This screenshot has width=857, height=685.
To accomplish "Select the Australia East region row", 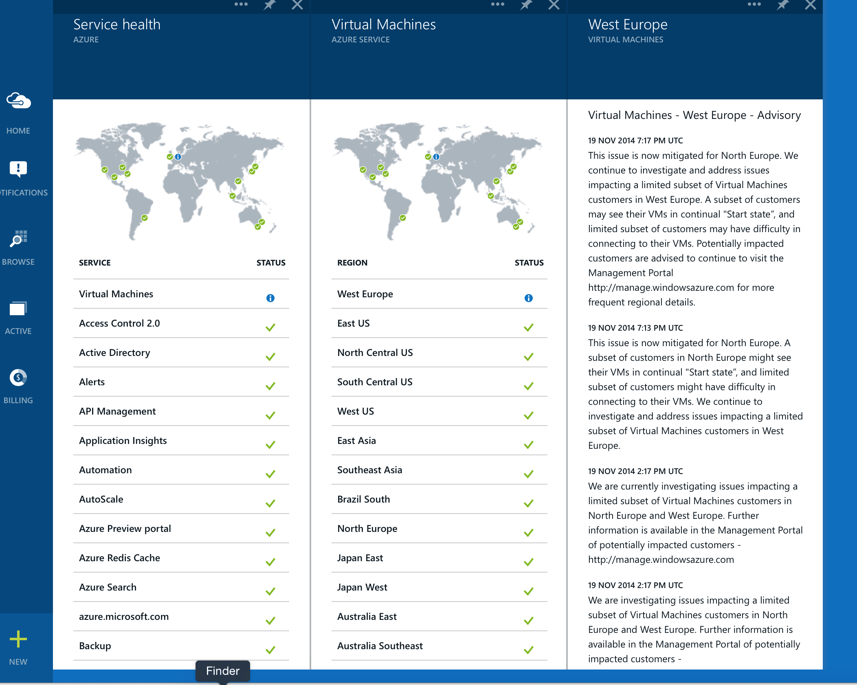I will click(439, 617).
